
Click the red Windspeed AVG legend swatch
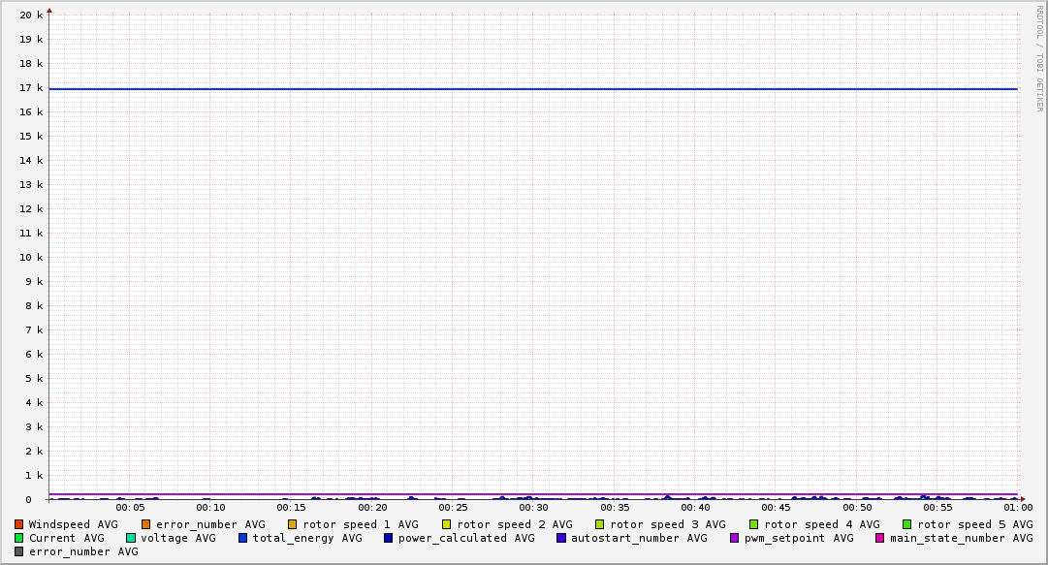(x=19, y=524)
